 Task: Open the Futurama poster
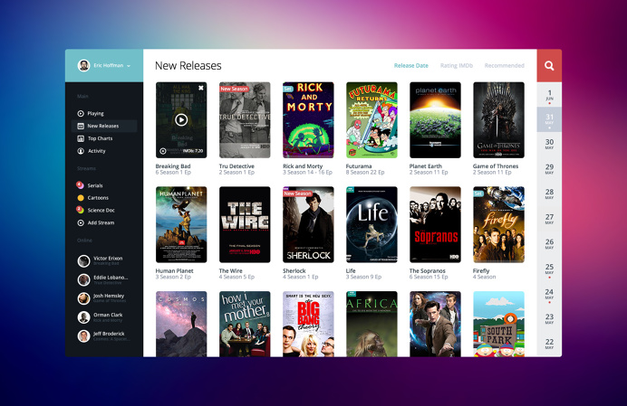click(371, 120)
